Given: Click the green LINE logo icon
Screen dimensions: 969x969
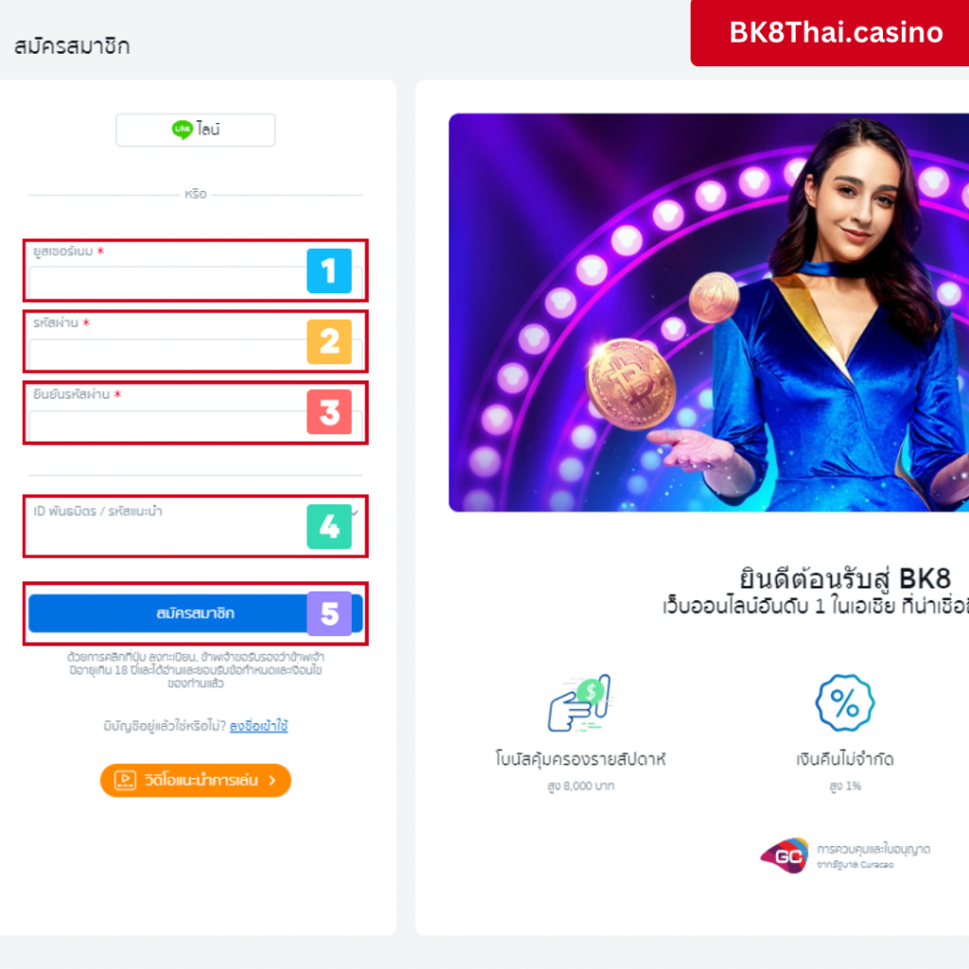Looking at the screenshot, I should (x=183, y=129).
